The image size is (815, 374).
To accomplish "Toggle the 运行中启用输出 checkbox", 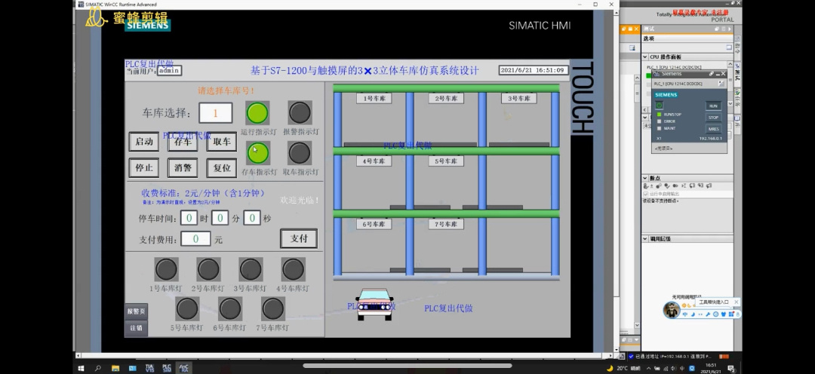I will tap(645, 194).
